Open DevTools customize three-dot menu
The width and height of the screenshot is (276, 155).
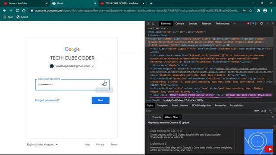[267, 23]
